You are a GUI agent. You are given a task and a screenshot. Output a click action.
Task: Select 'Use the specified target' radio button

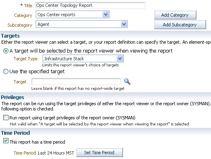tap(6, 72)
